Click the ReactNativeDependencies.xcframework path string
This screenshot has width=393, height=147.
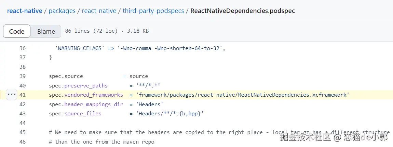tap(243, 95)
